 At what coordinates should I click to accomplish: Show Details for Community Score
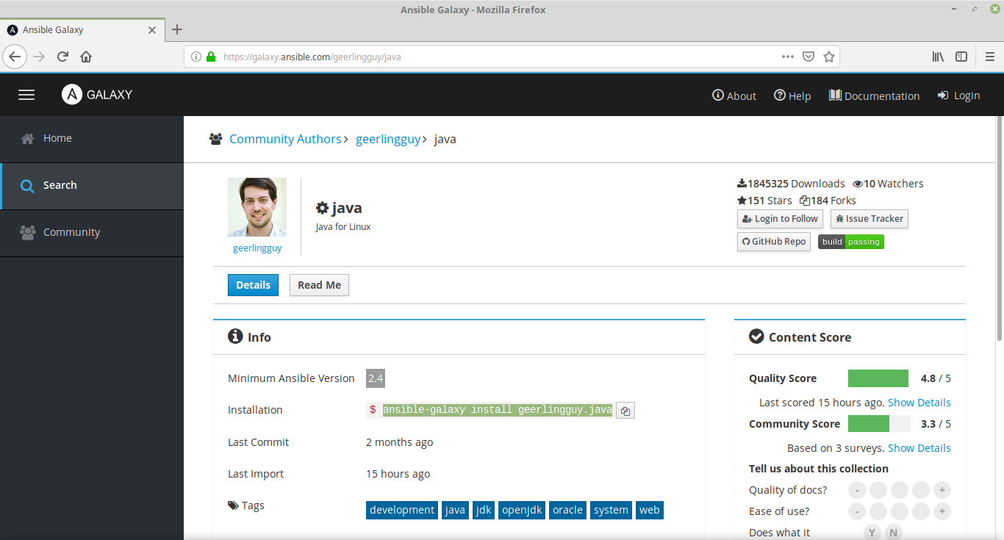(919, 448)
